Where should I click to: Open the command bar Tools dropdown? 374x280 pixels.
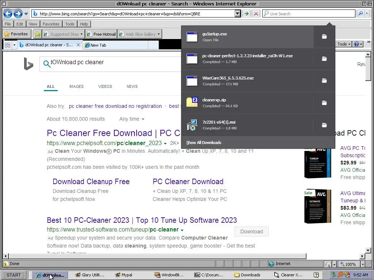(x=344, y=44)
